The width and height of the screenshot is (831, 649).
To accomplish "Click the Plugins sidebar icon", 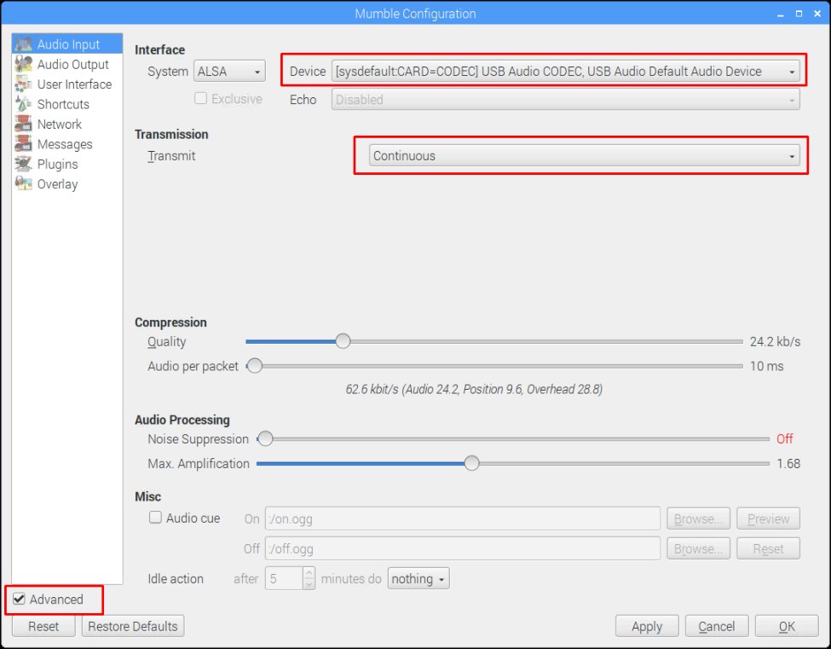I will (x=23, y=164).
